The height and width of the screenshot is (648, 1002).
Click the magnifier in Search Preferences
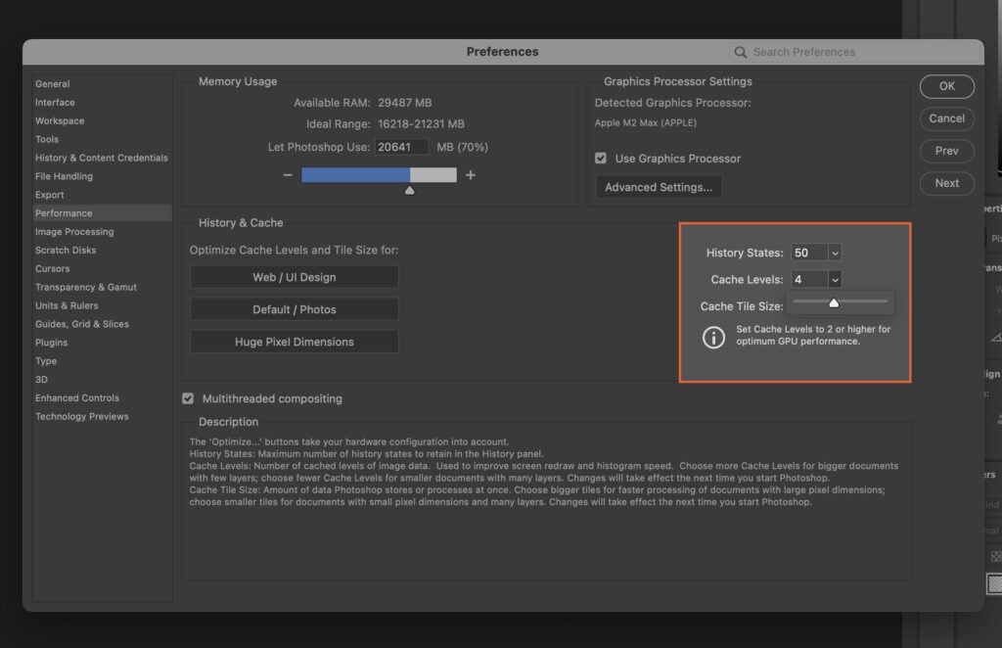point(741,51)
